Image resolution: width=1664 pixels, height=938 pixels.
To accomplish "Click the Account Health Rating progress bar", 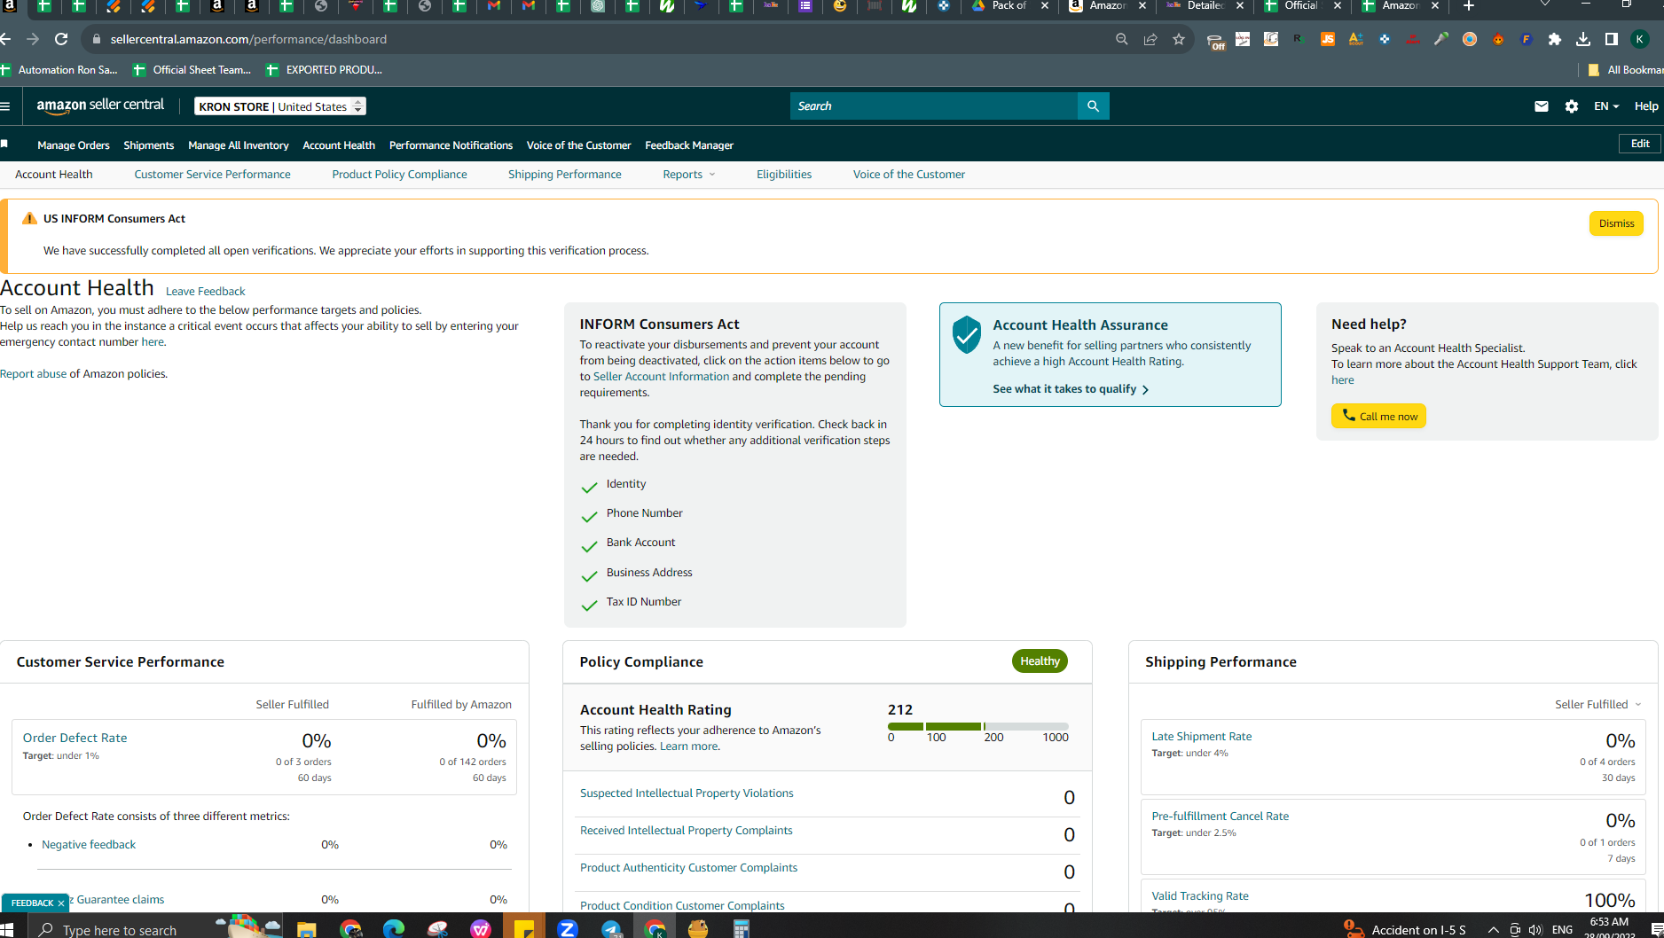I will pos(978,726).
